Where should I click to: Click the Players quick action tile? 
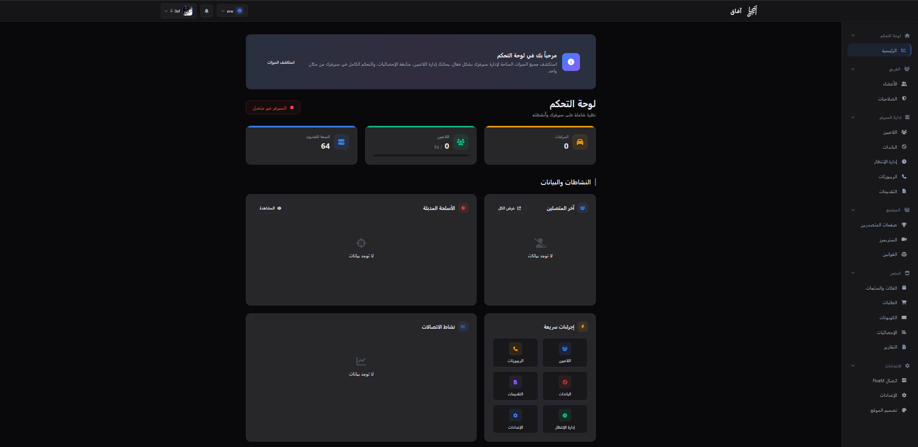click(565, 352)
